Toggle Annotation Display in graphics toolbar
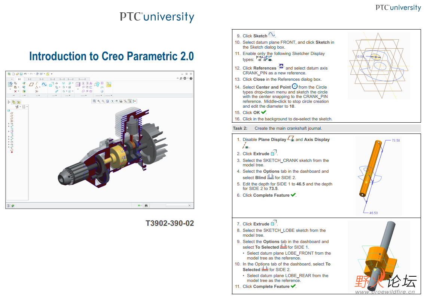The width and height of the screenshot is (424, 298). [130, 101]
